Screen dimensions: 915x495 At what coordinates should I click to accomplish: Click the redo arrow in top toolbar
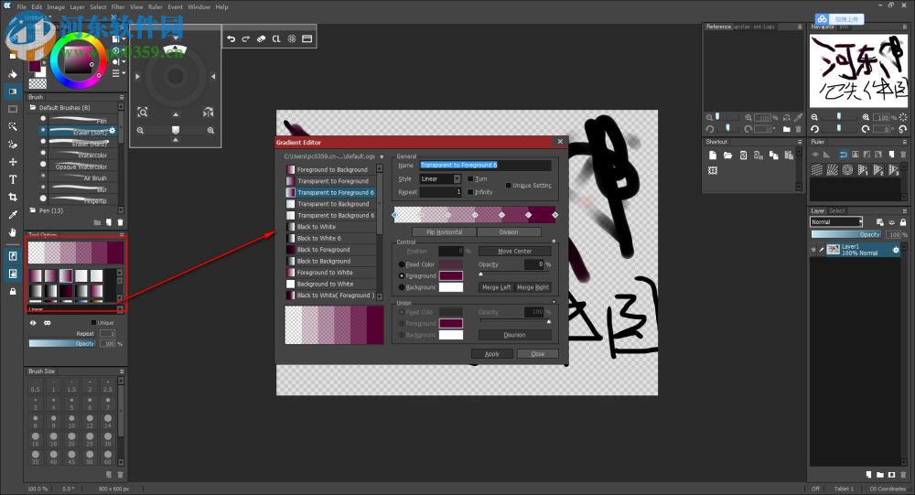pos(245,38)
